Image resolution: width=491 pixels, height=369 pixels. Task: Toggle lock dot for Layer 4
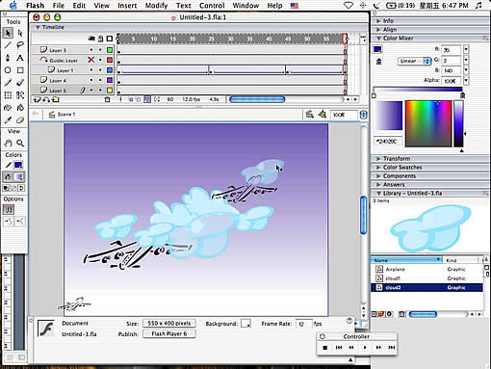100,80
